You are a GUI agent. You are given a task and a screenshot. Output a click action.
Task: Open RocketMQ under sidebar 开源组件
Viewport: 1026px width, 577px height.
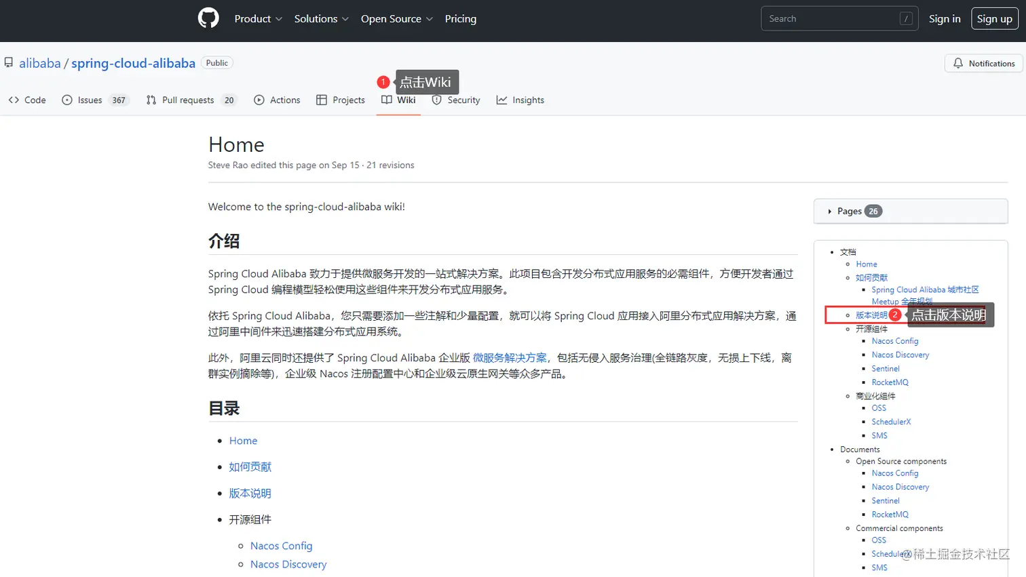pyautogui.click(x=890, y=382)
